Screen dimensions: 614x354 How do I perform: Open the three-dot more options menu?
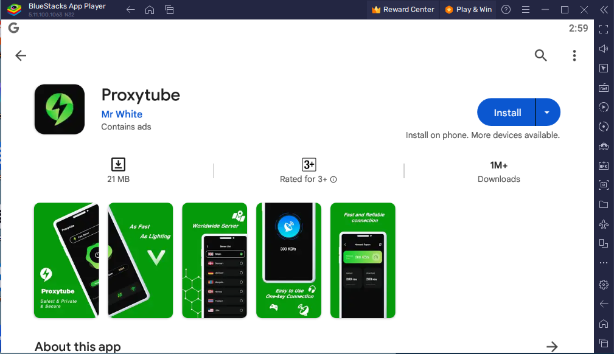574,55
